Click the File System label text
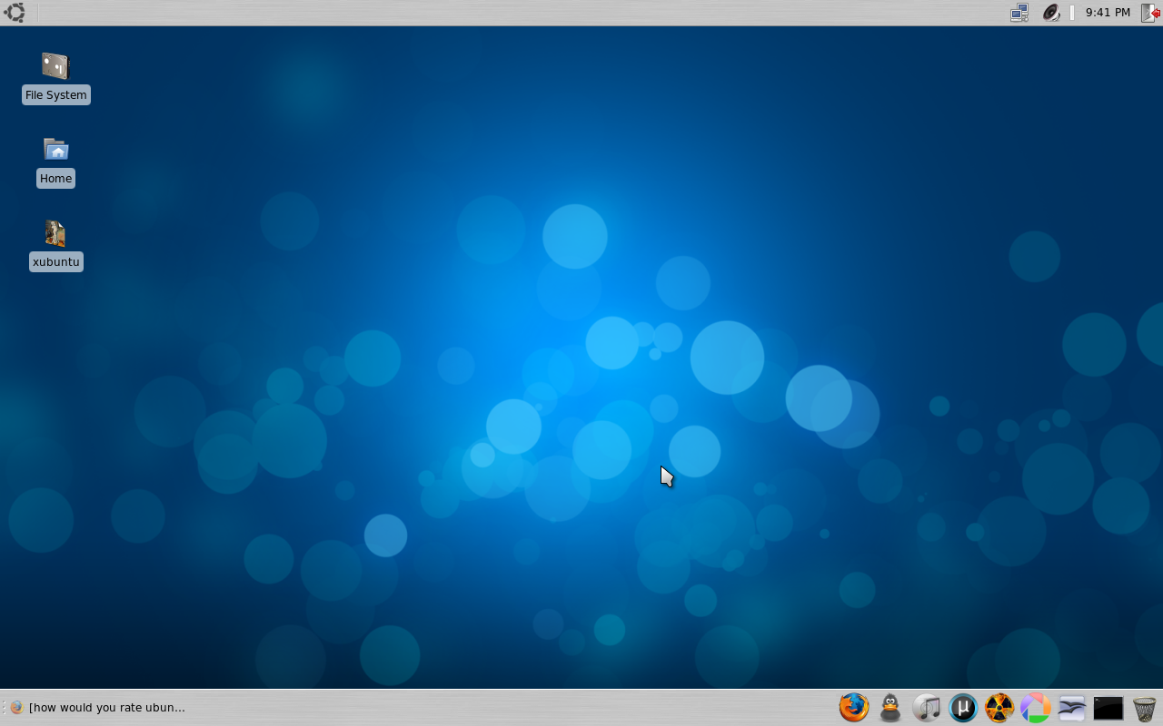 [56, 95]
